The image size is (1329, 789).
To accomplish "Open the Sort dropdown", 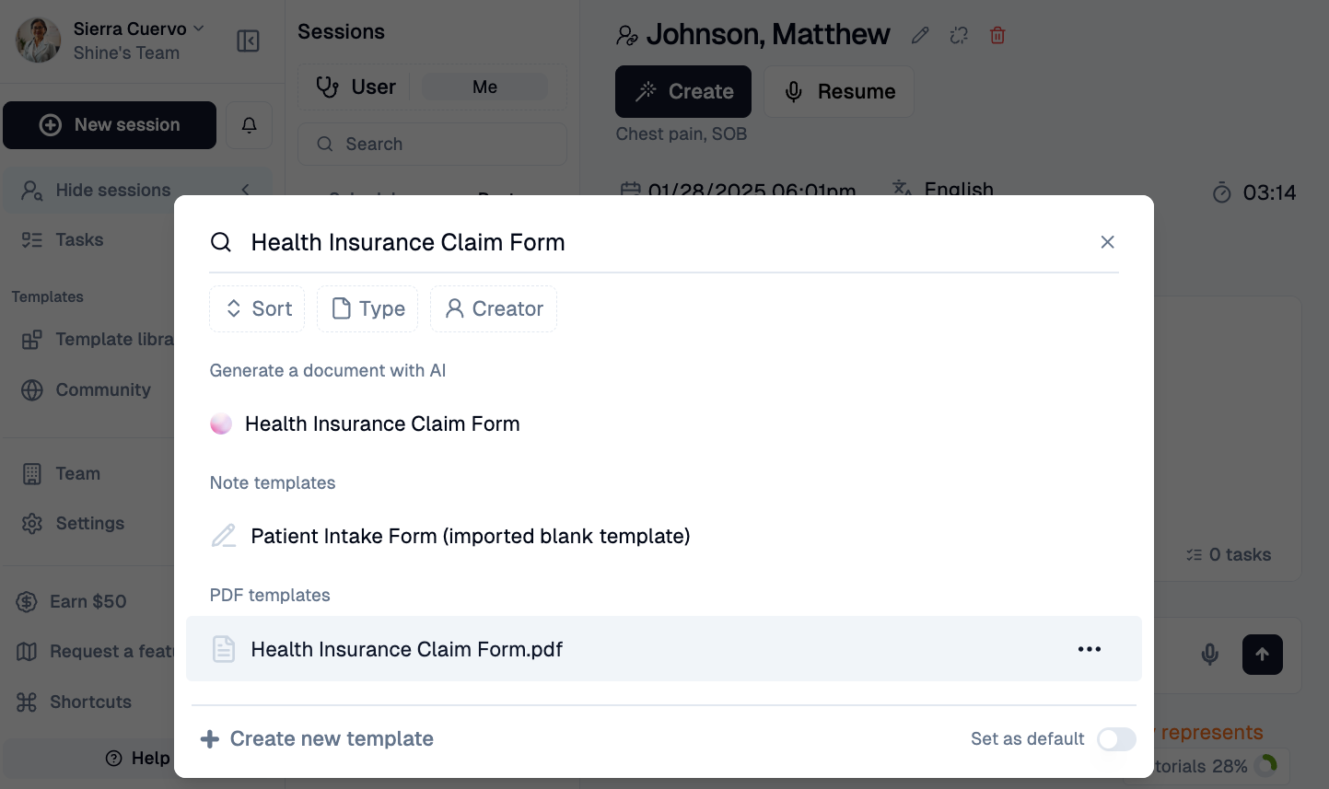I will pyautogui.click(x=257, y=308).
